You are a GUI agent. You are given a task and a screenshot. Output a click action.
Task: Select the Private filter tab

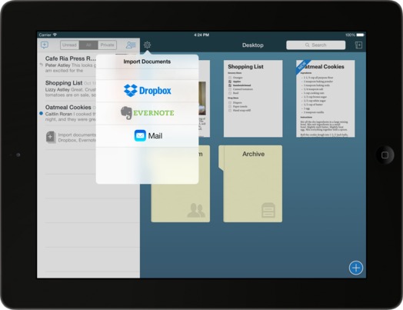(x=107, y=45)
